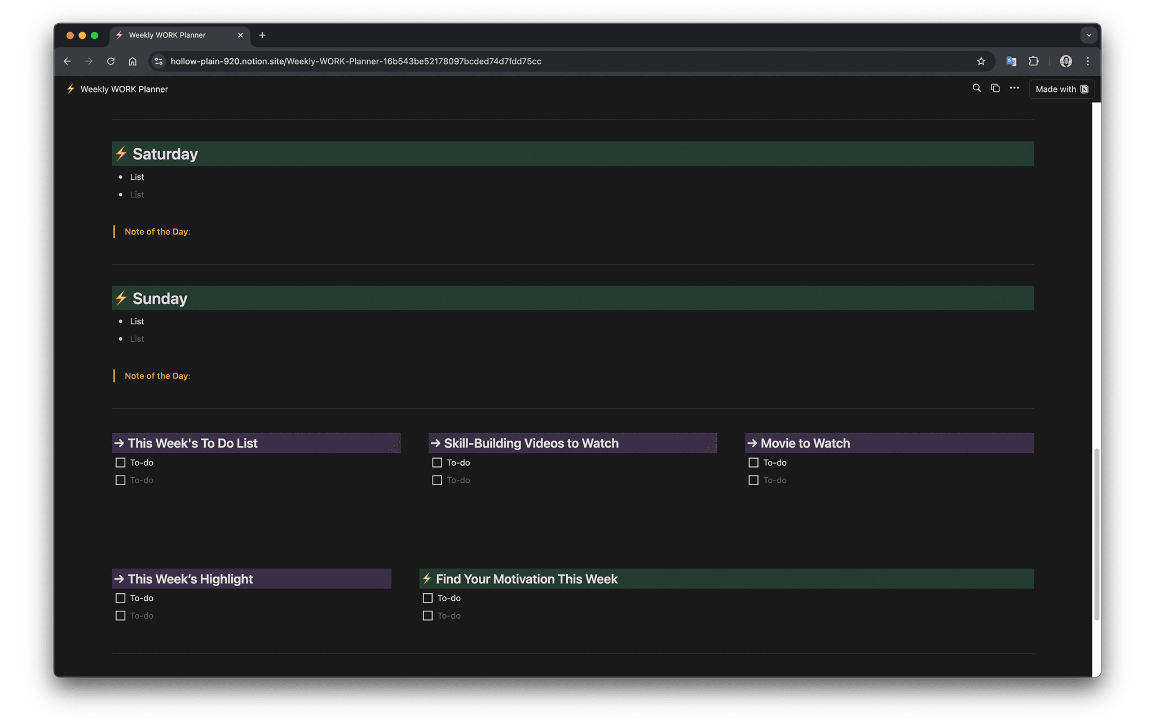1155x722 pixels.
Task: Open the Chrome profile avatar
Action: click(1065, 61)
